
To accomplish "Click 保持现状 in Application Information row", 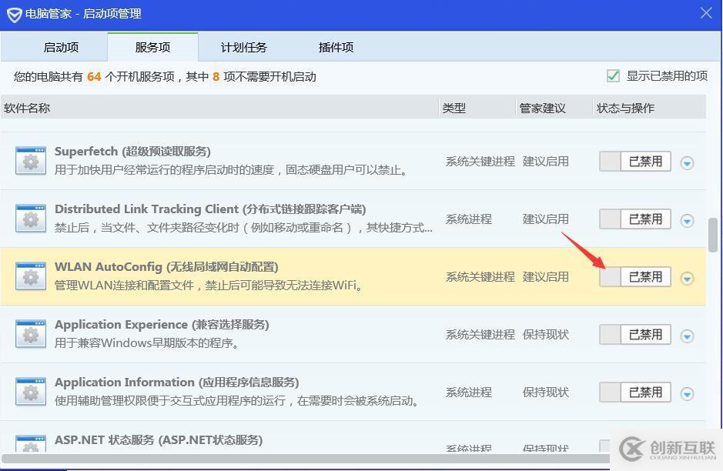I will (545, 392).
